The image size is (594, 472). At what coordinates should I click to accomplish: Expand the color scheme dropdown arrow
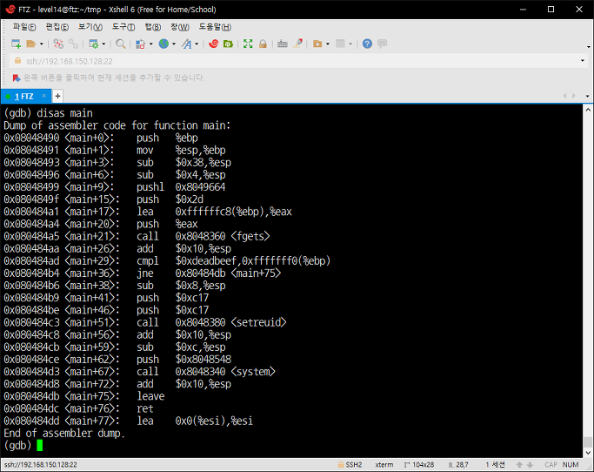click(150, 44)
